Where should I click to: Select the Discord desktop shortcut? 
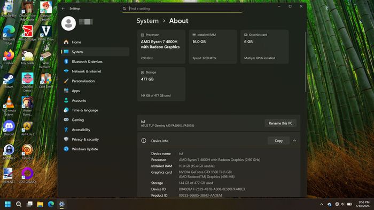click(x=9, y=128)
